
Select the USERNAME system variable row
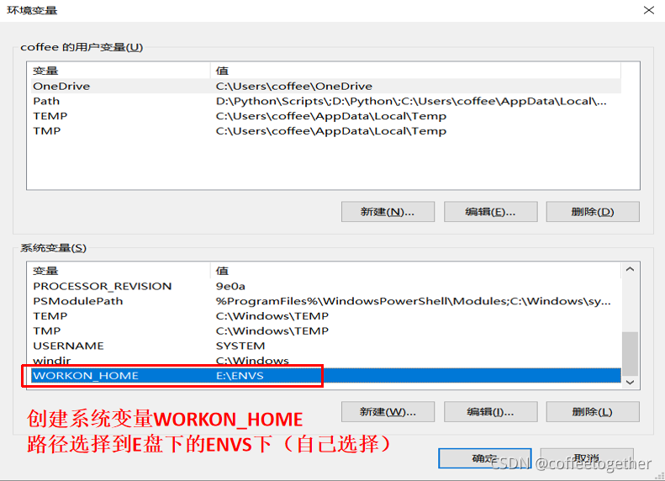pyautogui.click(x=325, y=346)
